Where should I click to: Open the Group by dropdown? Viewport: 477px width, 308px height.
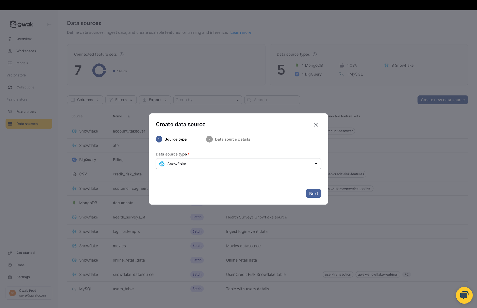click(x=207, y=100)
